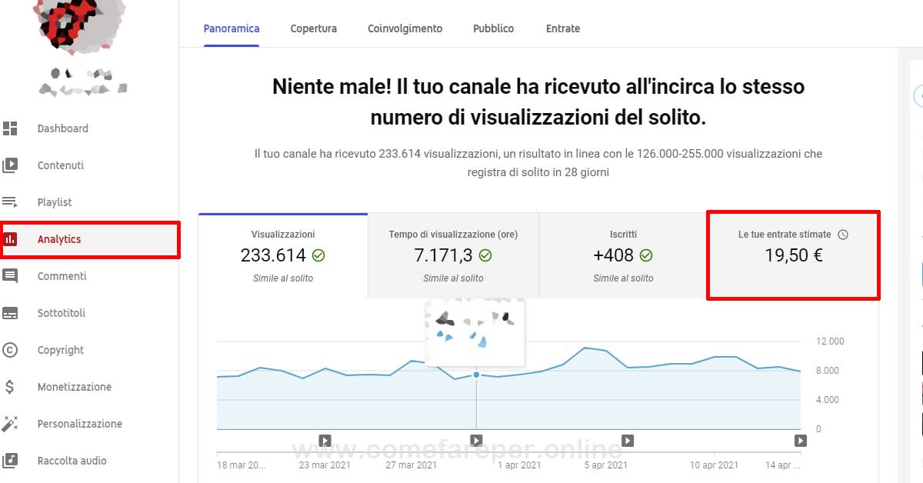923x483 pixels.
Task: Open the Raccolta audio icon
Action: pos(12,461)
